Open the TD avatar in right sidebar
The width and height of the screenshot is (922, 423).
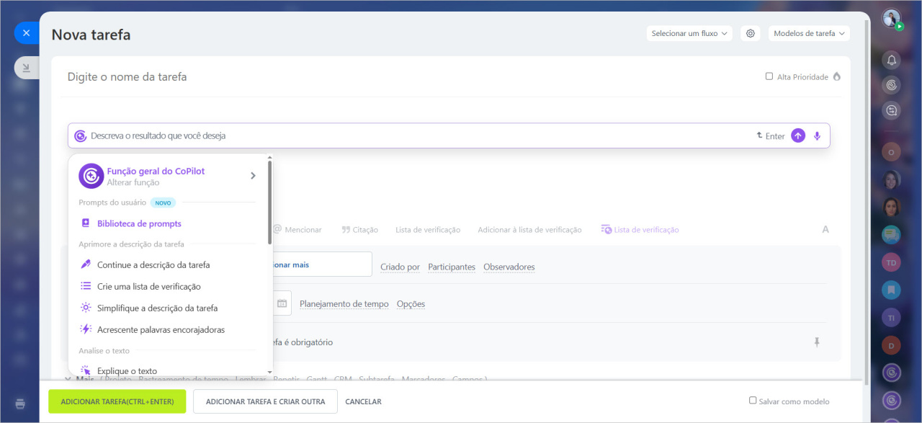click(x=892, y=262)
